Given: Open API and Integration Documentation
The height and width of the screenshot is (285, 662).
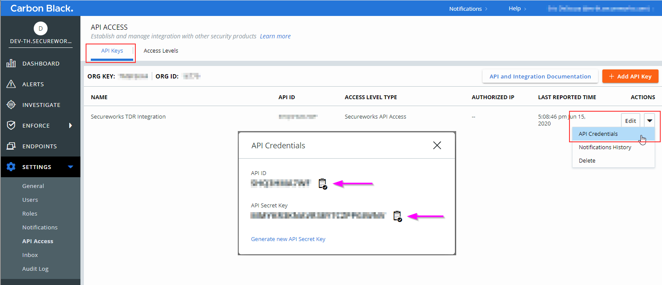Looking at the screenshot, I should pyautogui.click(x=540, y=76).
